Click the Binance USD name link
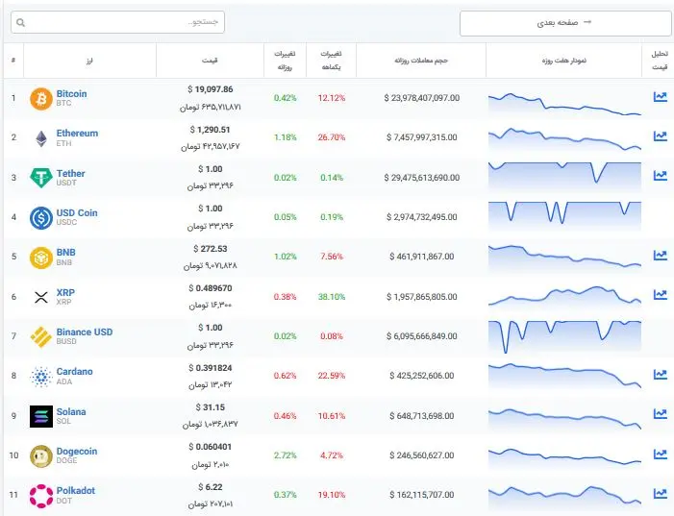Viewport: 674px width, 516px height. [85, 332]
